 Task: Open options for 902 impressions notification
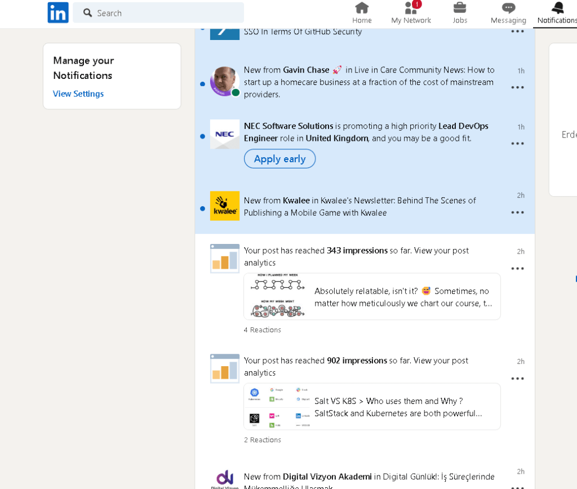517,379
